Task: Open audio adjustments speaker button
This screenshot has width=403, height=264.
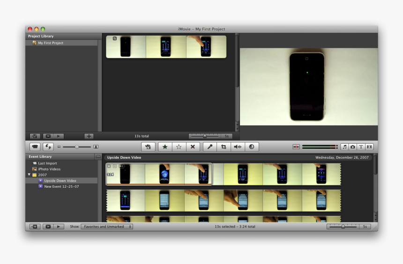Action: (238, 147)
